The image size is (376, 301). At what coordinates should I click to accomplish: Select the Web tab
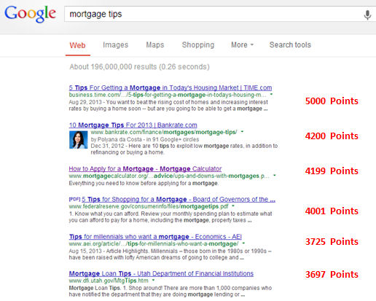coord(78,45)
